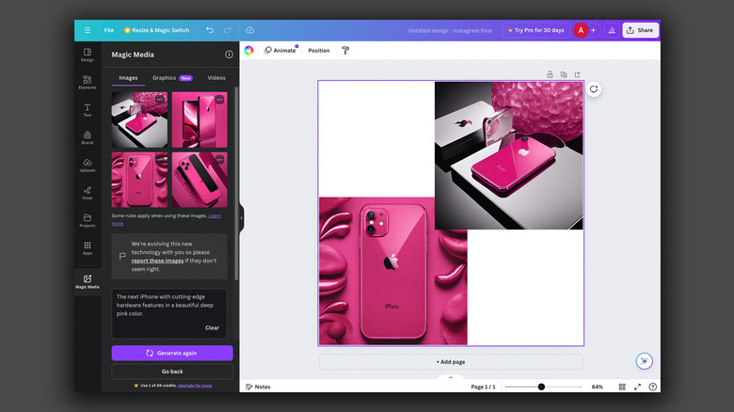
Task: Click the copy style paint roller icon
Action: pos(345,50)
